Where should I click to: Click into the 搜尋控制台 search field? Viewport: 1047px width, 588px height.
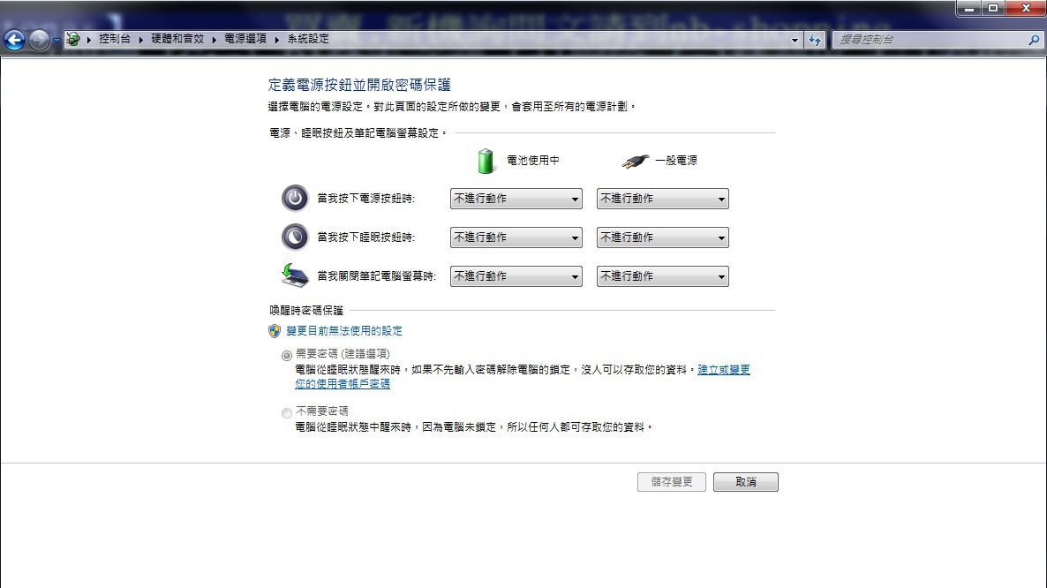930,40
